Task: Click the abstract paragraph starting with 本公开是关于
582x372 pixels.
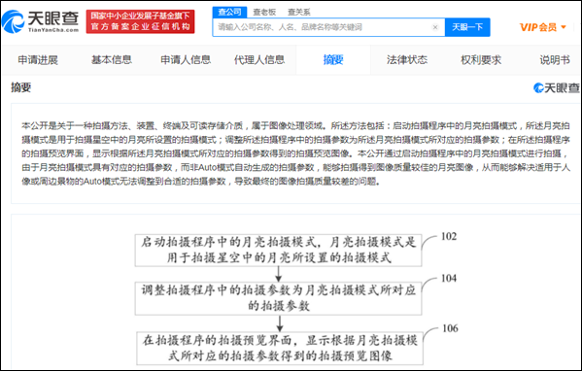Action: [x=295, y=153]
